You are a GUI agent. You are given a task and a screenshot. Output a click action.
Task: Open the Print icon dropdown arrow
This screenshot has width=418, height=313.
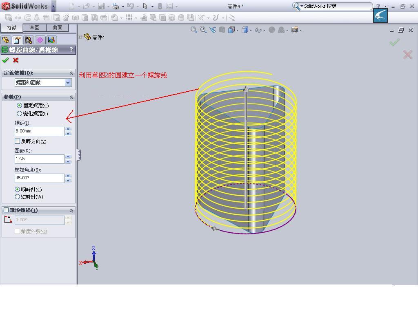[122, 7]
